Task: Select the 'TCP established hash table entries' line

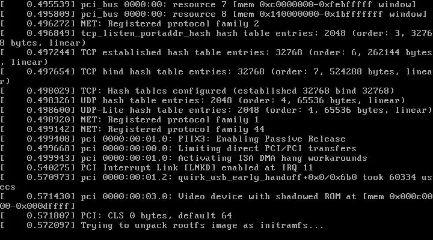Action: 216,58
